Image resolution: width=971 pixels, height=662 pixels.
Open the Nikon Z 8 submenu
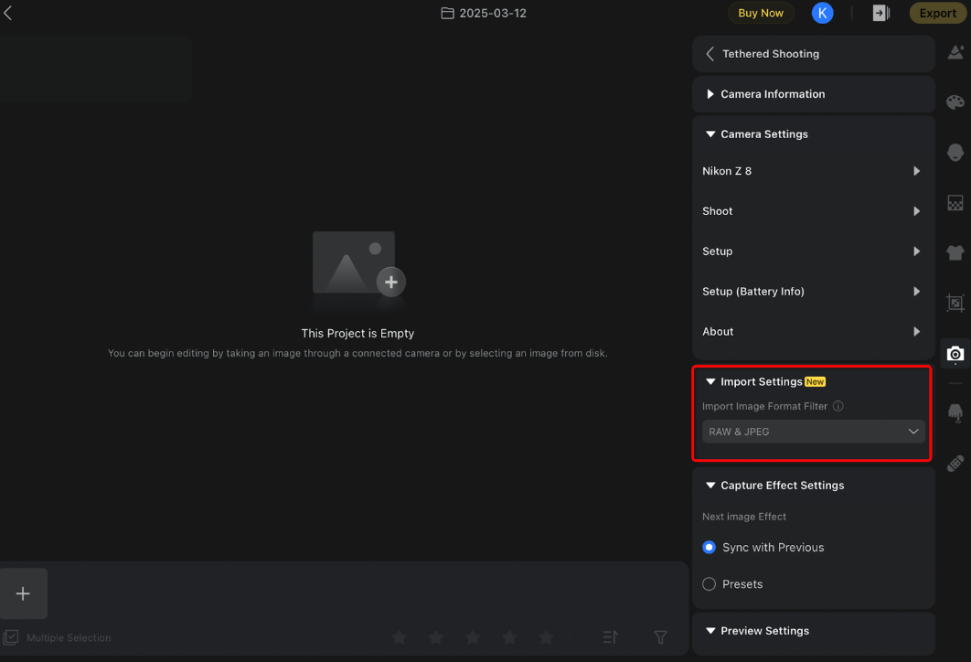pos(812,171)
